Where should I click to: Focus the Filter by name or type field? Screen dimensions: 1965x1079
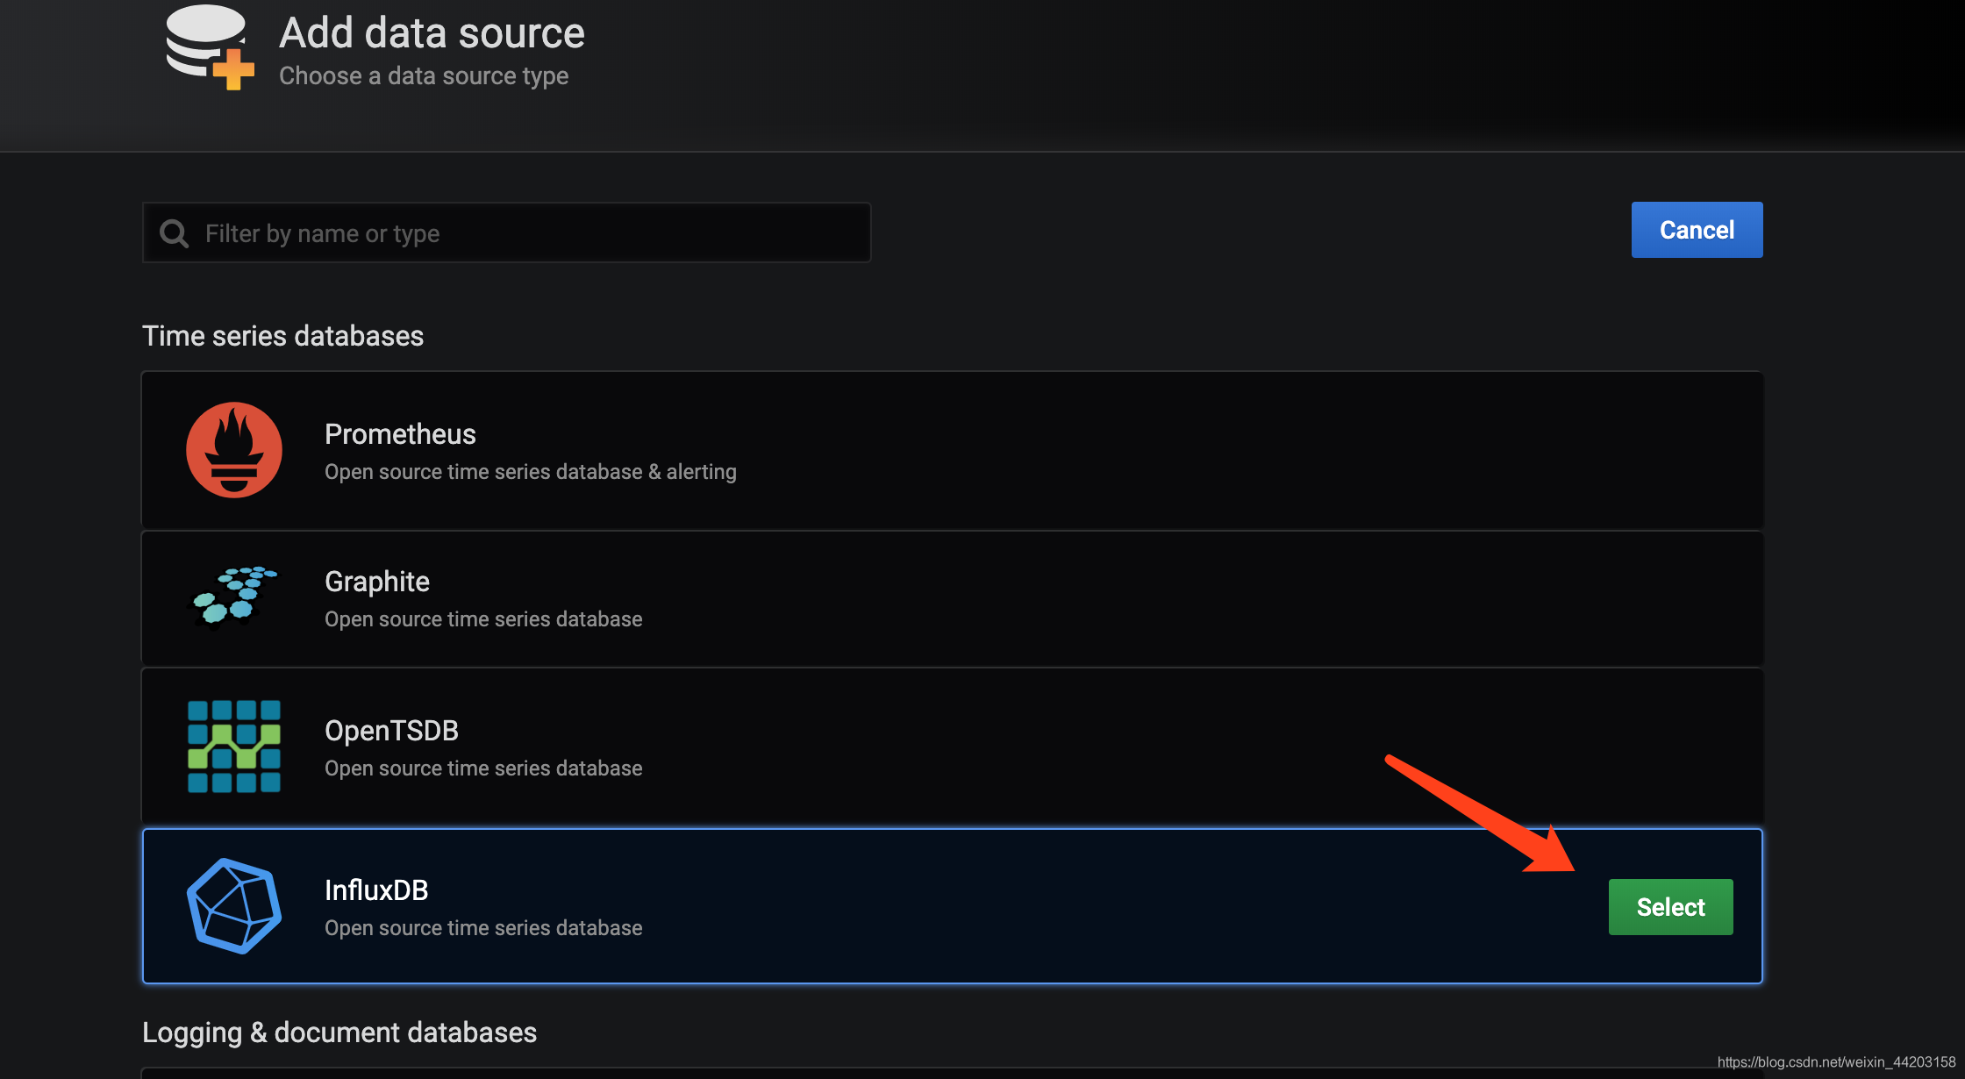(x=506, y=232)
